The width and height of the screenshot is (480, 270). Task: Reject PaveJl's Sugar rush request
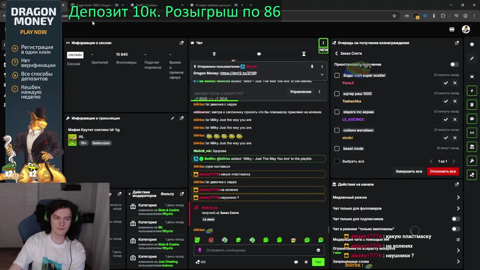pyautogui.click(x=455, y=83)
